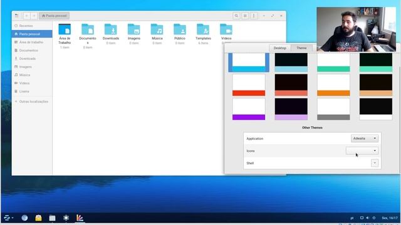Select light green theme swatch
The width and height of the screenshot is (401, 225).
333,62
